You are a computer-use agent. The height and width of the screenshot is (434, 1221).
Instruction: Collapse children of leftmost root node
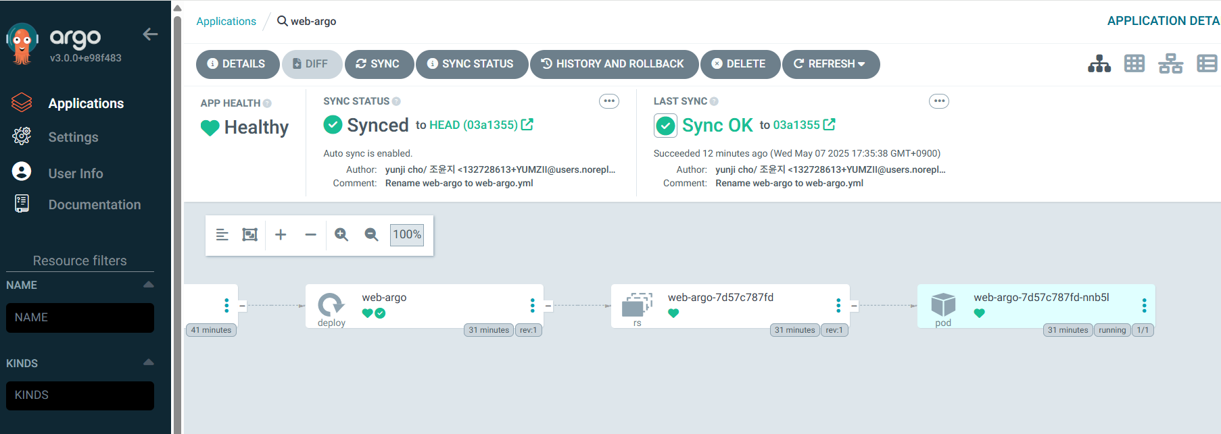click(243, 306)
